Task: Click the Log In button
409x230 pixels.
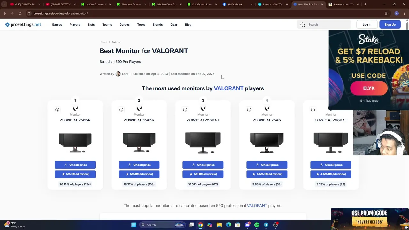Action: 367,25
